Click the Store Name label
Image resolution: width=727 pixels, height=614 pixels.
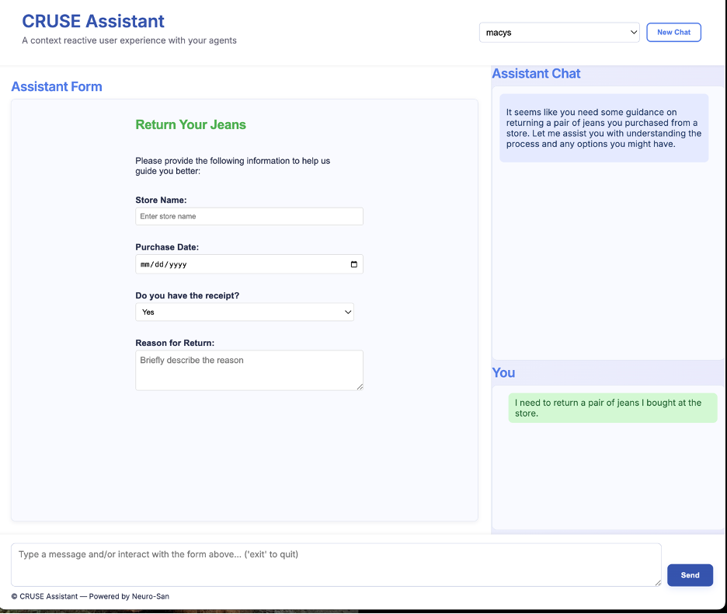(161, 200)
